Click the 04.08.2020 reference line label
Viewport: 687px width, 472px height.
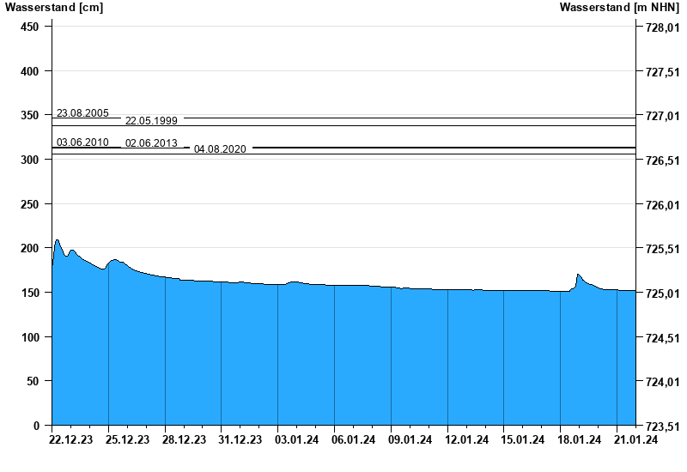[220, 149]
